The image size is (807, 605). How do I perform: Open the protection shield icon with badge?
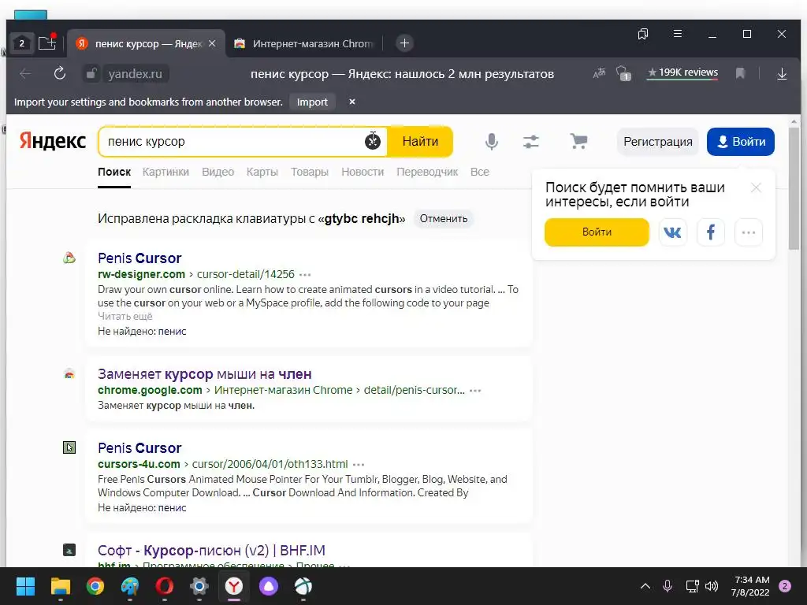(623, 73)
